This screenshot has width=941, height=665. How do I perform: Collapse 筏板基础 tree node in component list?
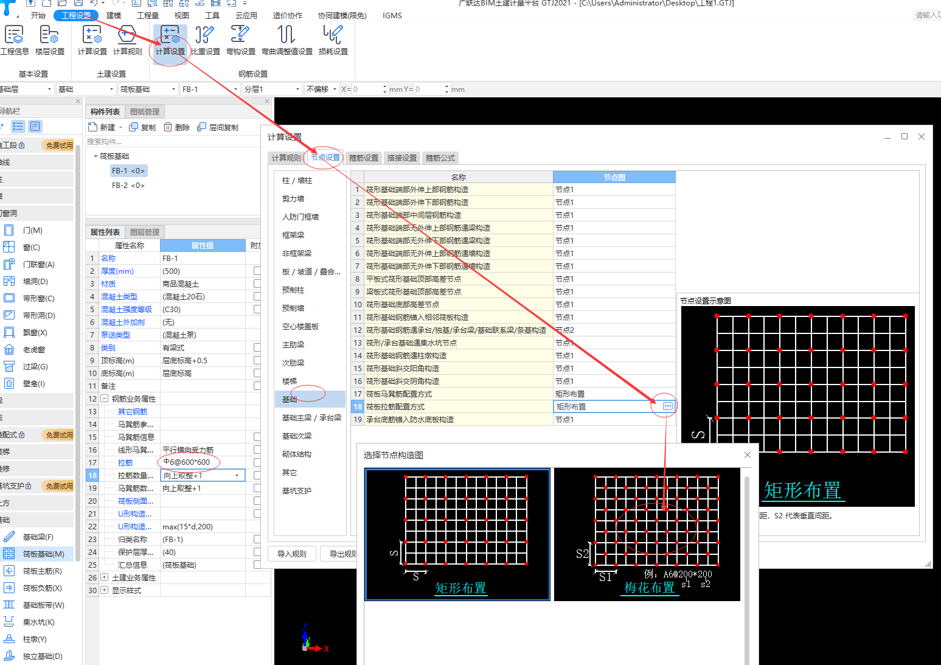[95, 156]
